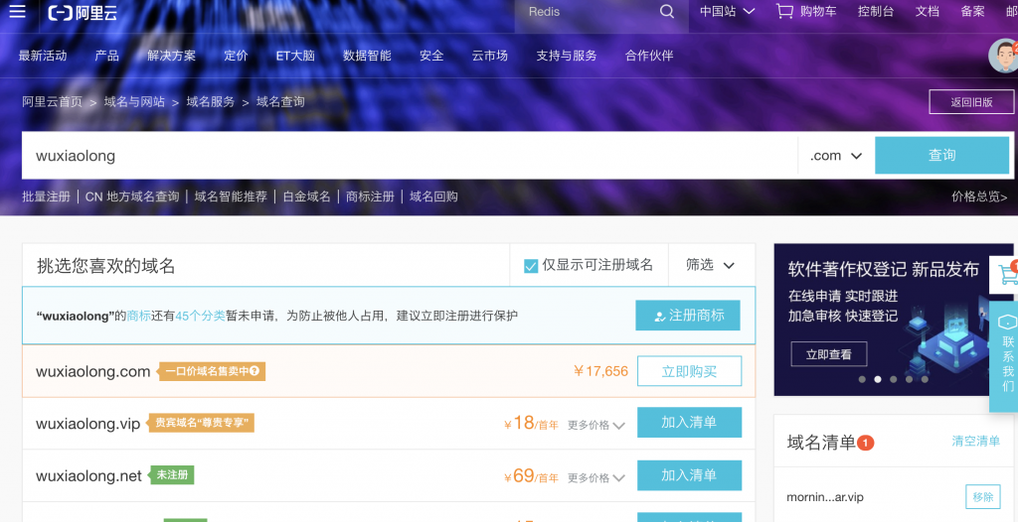Go to 域名服务 breadcrumb
Image resolution: width=1018 pixels, height=522 pixels.
tap(211, 102)
